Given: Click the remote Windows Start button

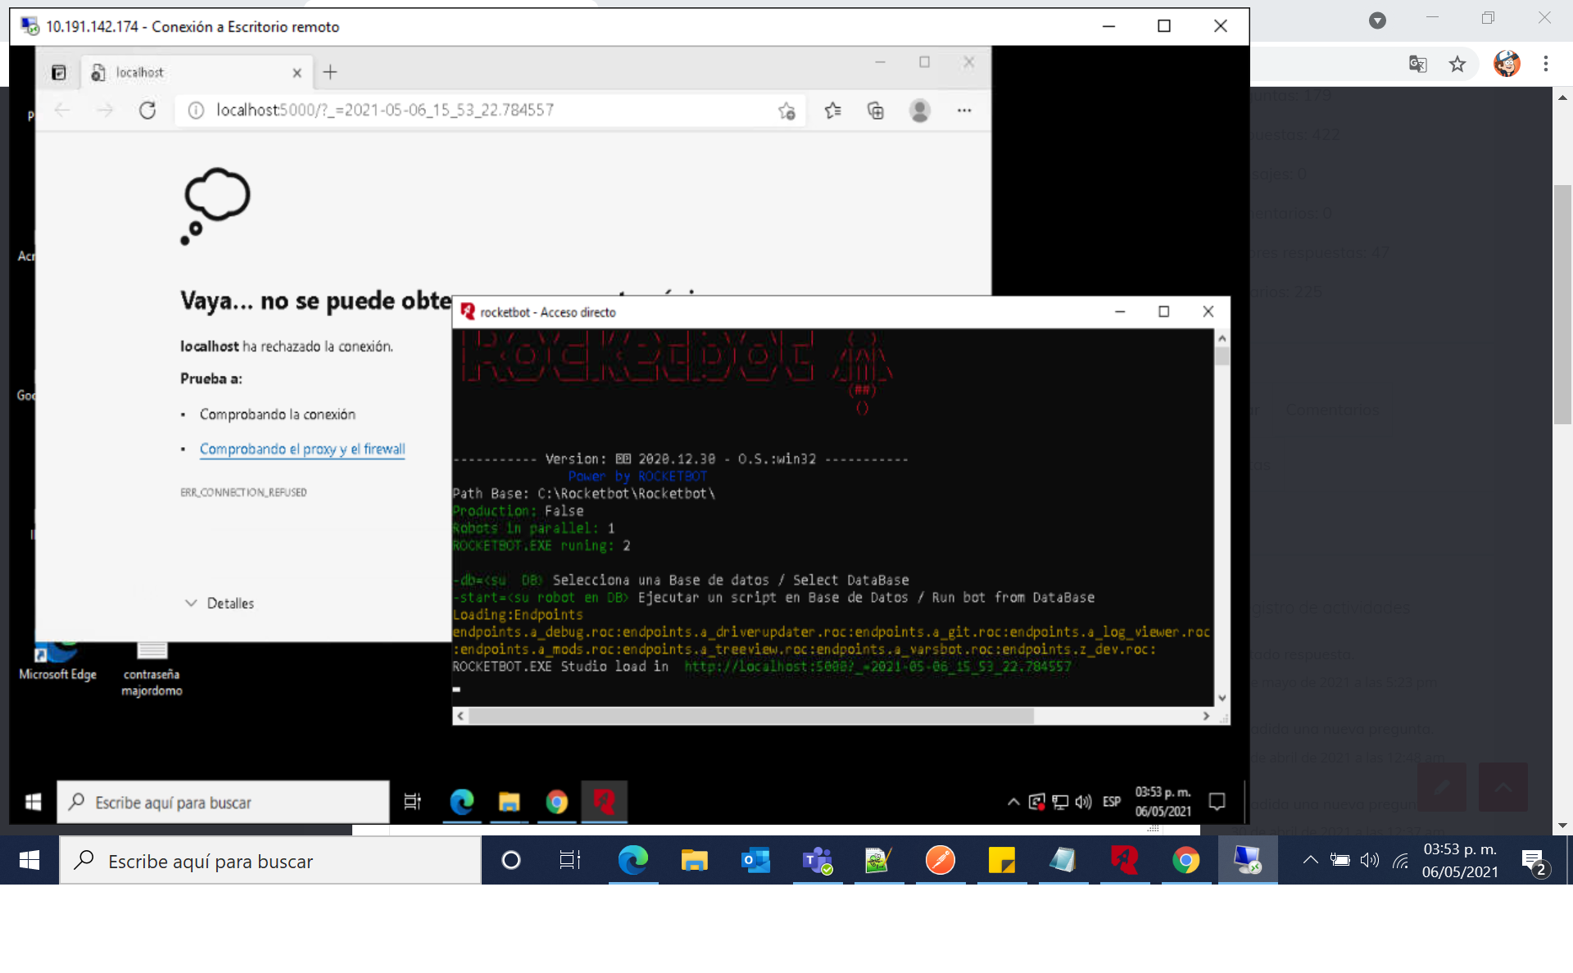Looking at the screenshot, I should (x=33, y=802).
